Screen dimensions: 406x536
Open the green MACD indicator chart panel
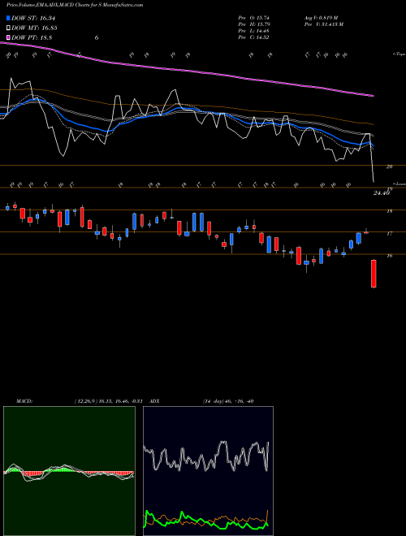click(69, 471)
